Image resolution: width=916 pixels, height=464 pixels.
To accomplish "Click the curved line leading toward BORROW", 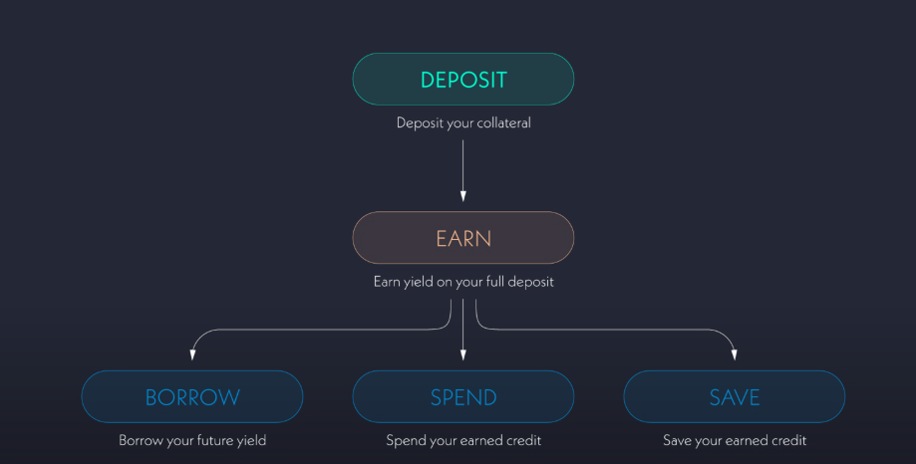I will (299, 331).
